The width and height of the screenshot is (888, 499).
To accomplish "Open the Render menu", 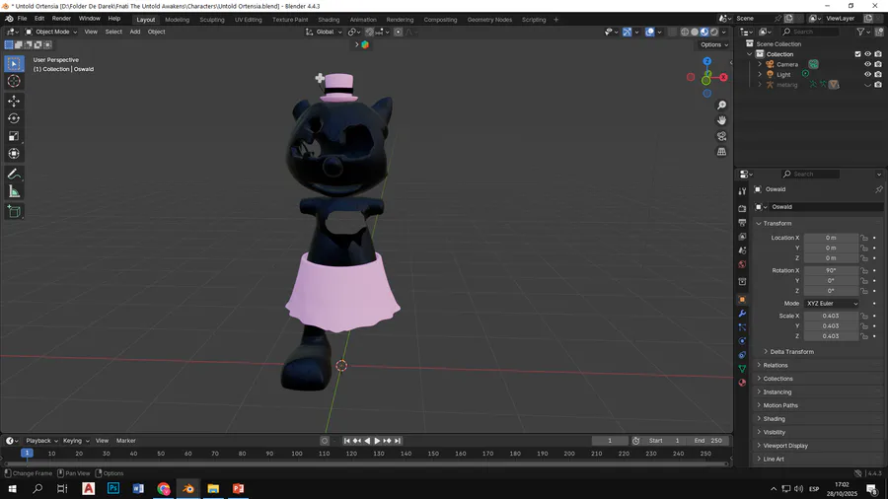I will click(x=61, y=19).
